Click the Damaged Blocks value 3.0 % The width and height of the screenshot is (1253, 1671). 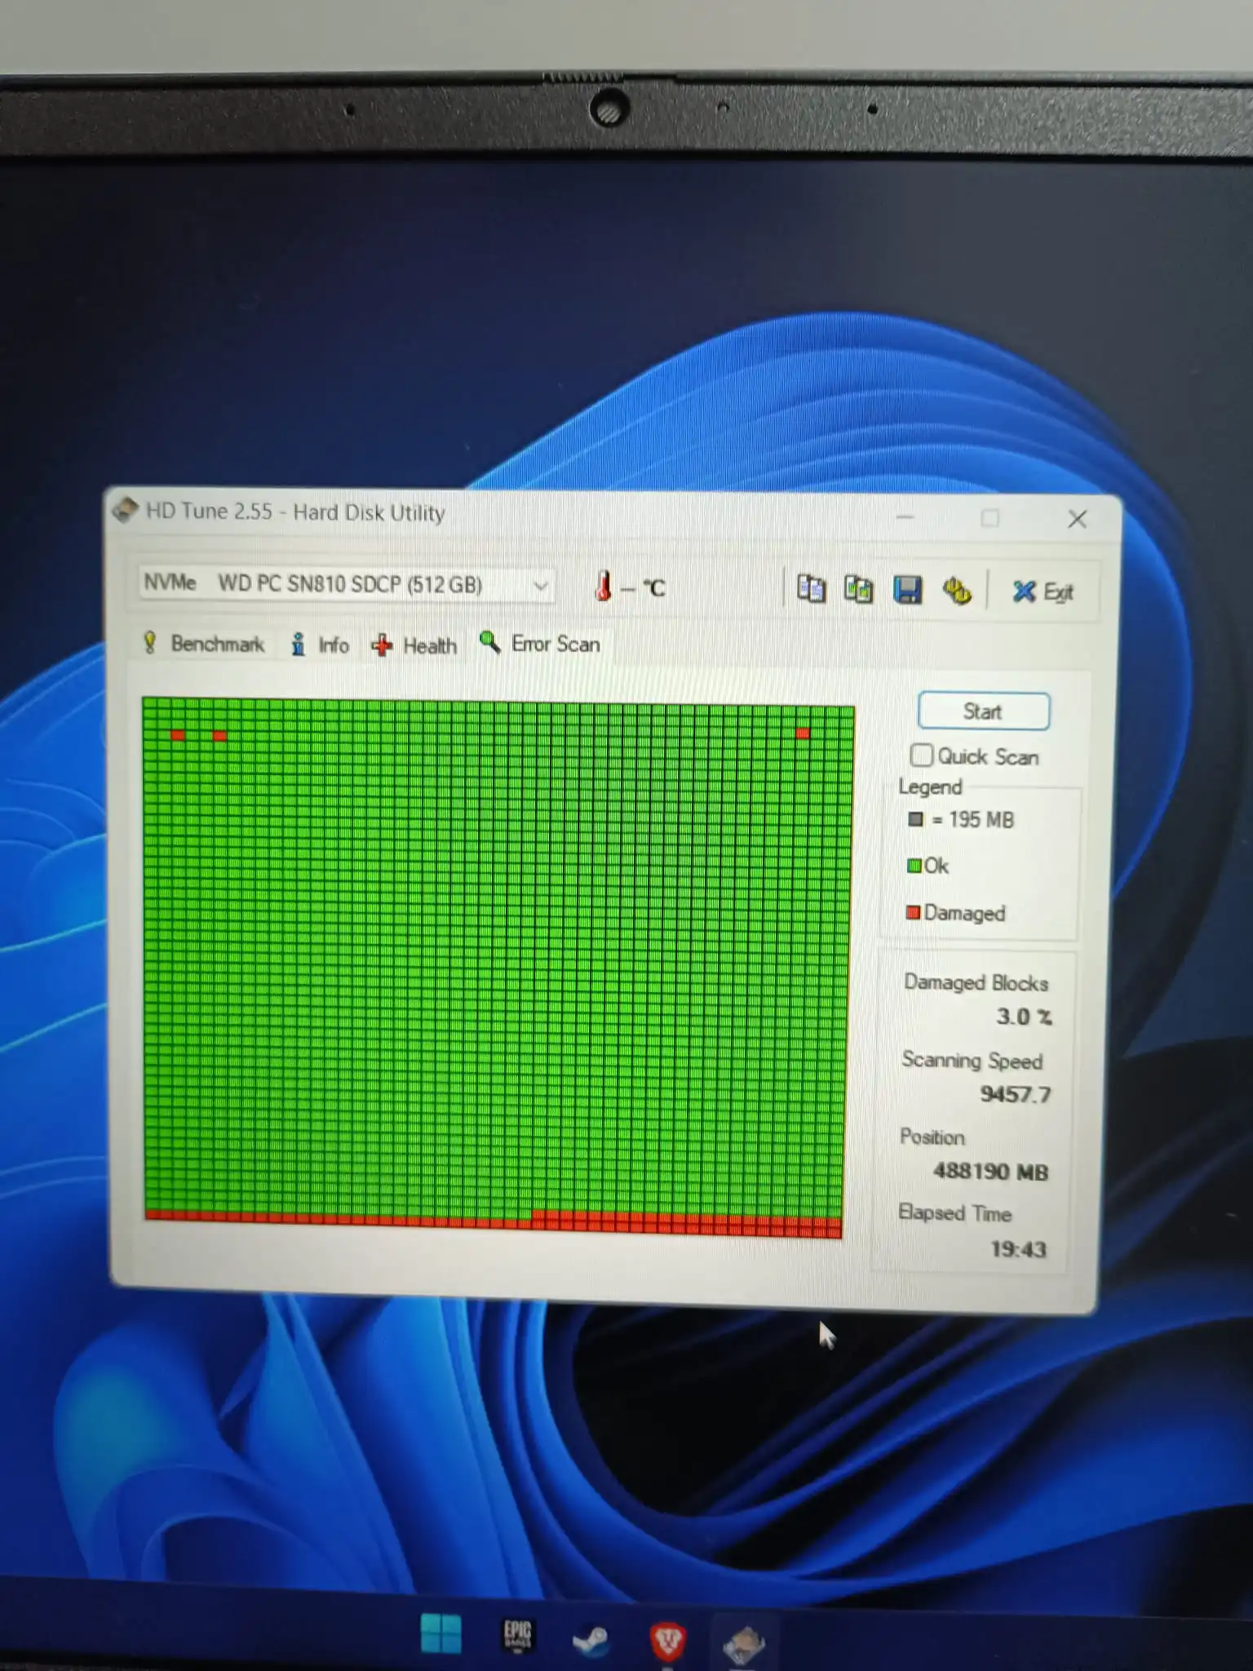pos(1024,1017)
